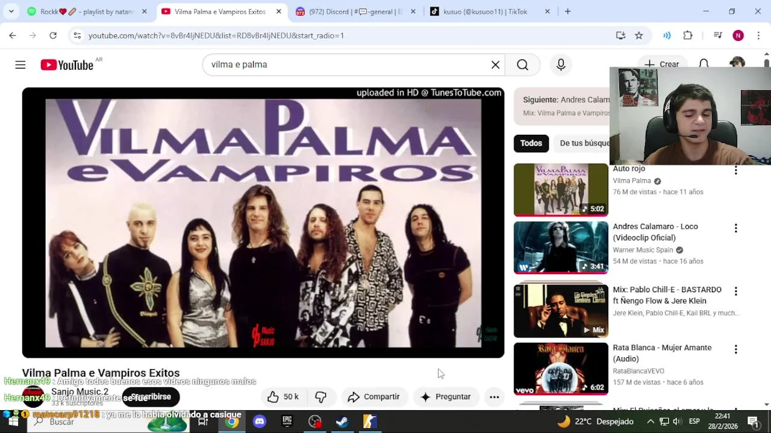Open YouTube notifications bell
This screenshot has width=771, height=433.
tap(704, 64)
